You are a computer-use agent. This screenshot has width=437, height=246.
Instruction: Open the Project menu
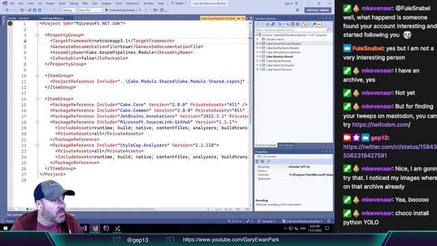click(x=50, y=3)
